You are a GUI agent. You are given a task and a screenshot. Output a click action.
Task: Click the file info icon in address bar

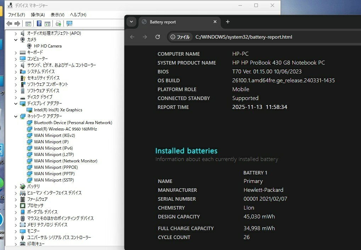(173, 37)
